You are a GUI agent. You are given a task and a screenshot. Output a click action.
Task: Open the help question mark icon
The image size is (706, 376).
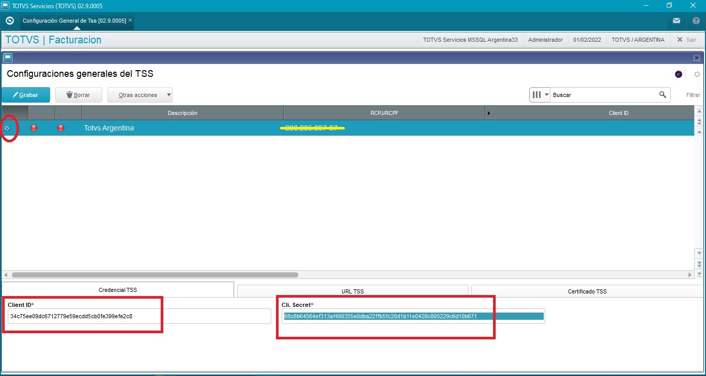(x=696, y=21)
